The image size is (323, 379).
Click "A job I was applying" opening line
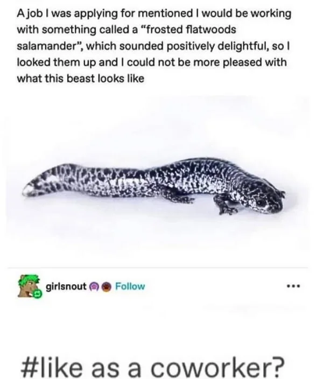click(76, 14)
